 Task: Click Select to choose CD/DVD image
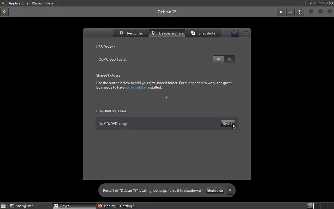[x=228, y=124]
